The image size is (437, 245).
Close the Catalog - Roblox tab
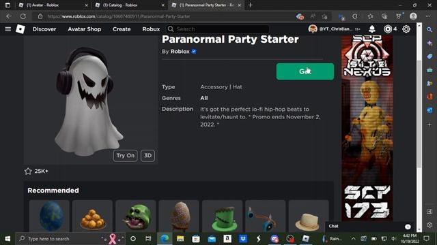click(x=163, y=5)
